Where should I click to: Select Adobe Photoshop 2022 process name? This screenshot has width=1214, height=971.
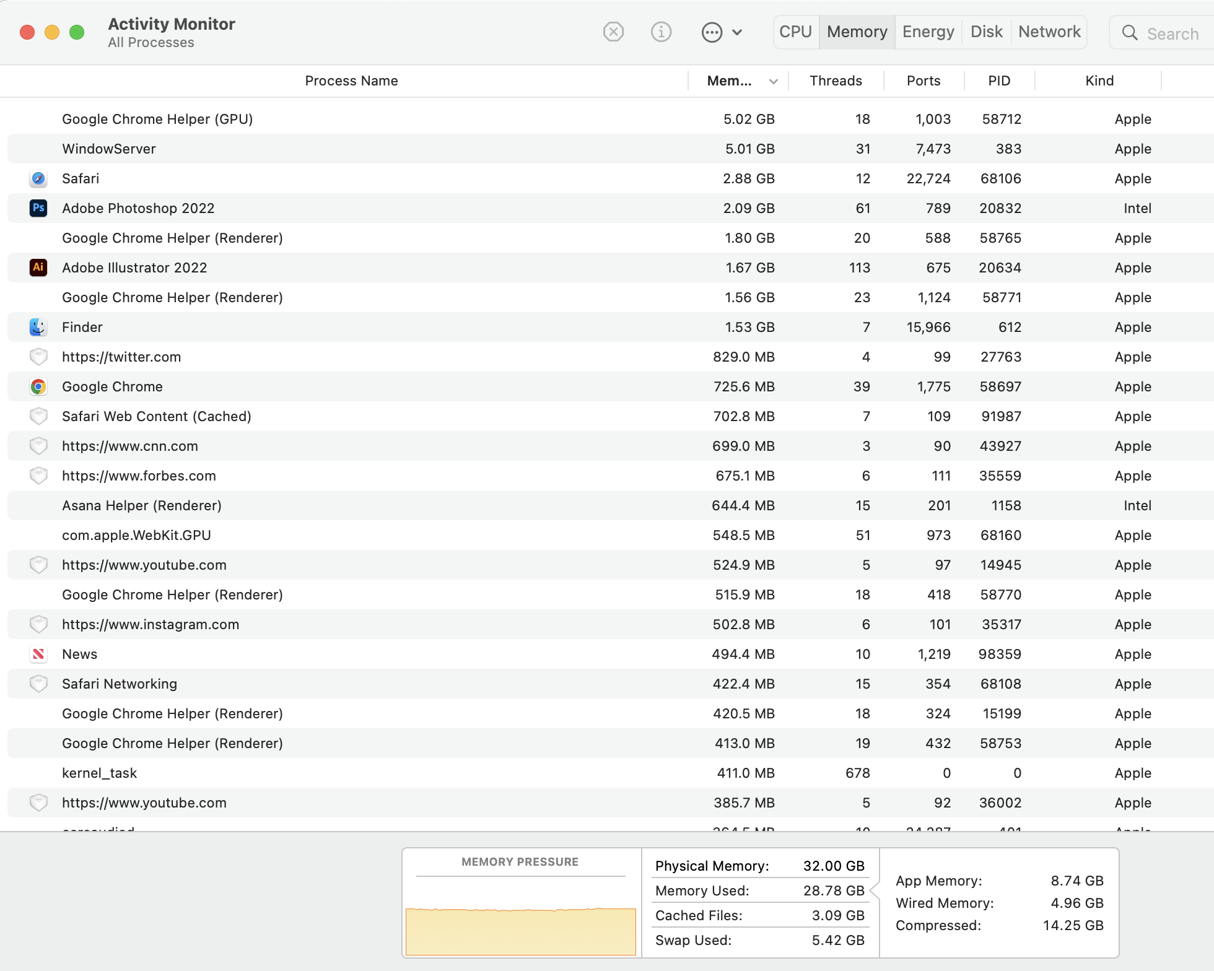click(138, 209)
